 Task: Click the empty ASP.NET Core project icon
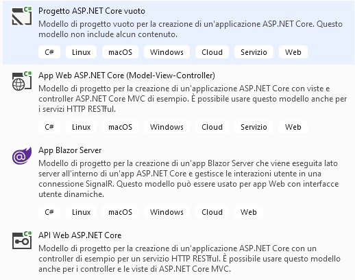[x=22, y=16]
